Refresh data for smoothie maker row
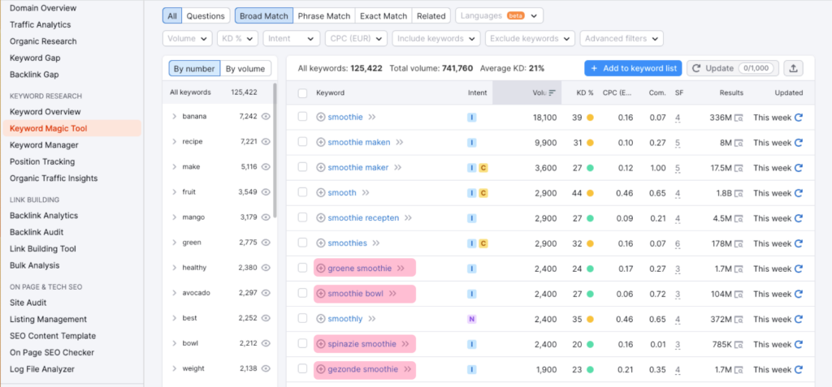The width and height of the screenshot is (832, 387). (798, 167)
